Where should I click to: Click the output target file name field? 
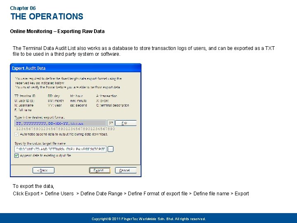coord(60,149)
